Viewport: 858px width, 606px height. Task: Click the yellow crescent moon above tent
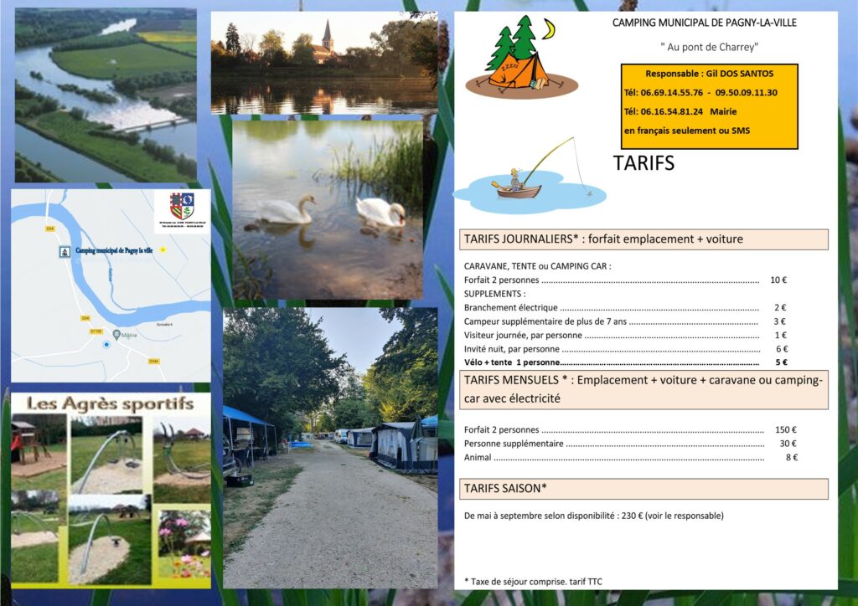(x=549, y=30)
